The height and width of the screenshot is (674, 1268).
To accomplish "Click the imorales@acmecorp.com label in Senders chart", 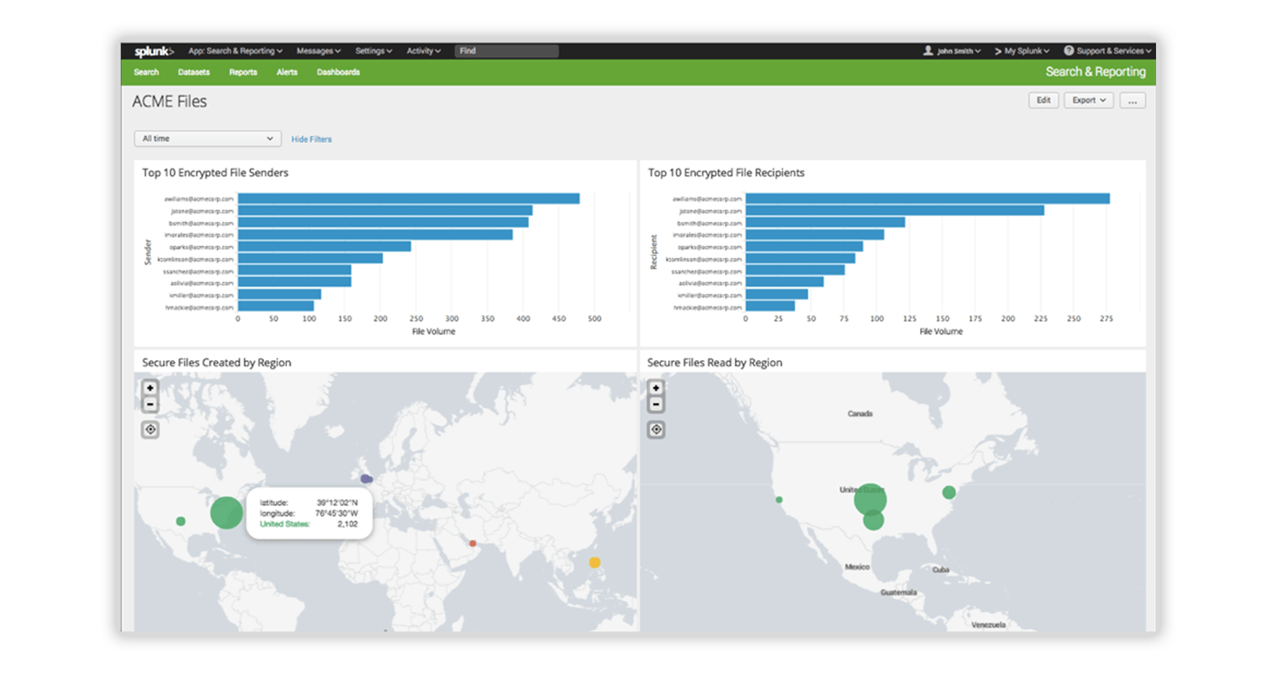I will pos(199,235).
